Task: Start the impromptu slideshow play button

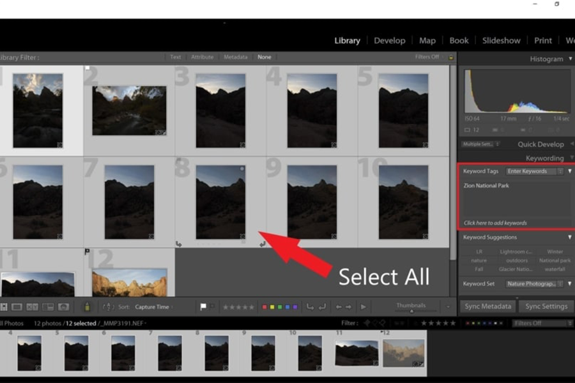Action: (x=364, y=307)
